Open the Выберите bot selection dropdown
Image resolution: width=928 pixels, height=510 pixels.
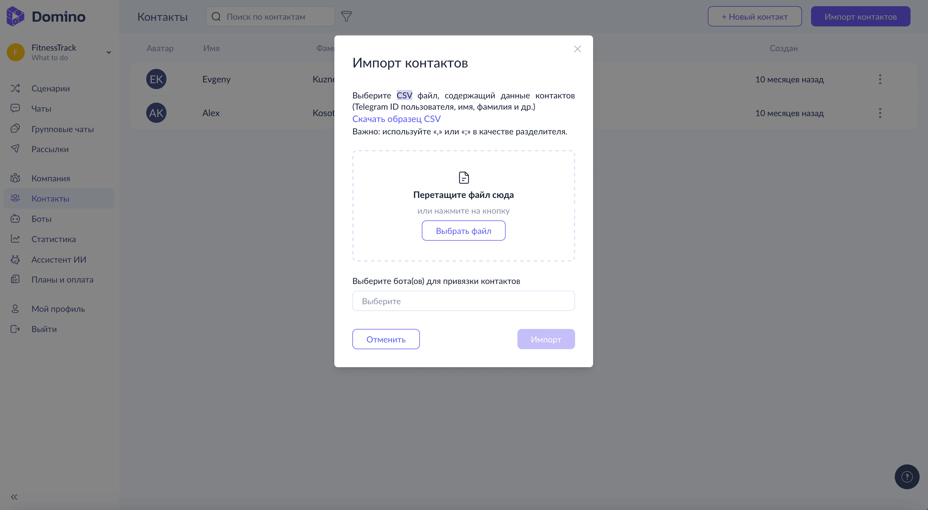pyautogui.click(x=463, y=301)
